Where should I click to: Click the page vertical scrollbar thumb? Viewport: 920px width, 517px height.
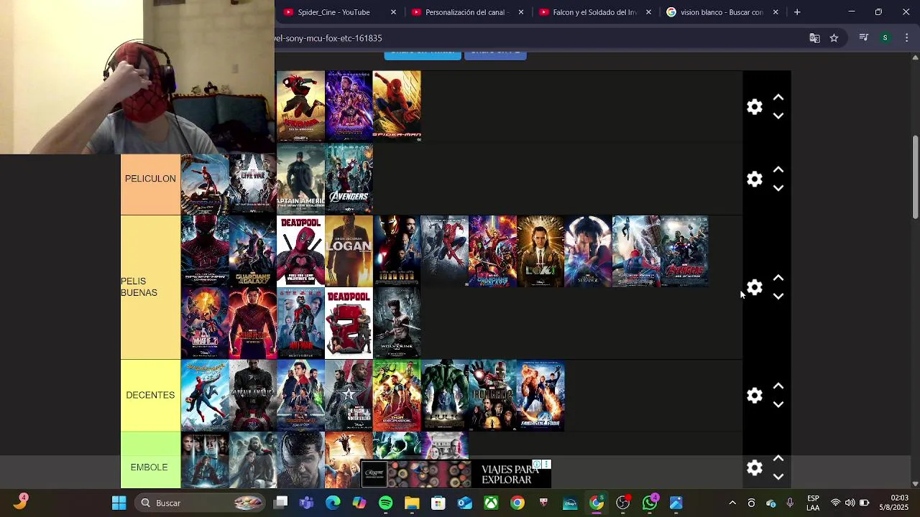915,176
